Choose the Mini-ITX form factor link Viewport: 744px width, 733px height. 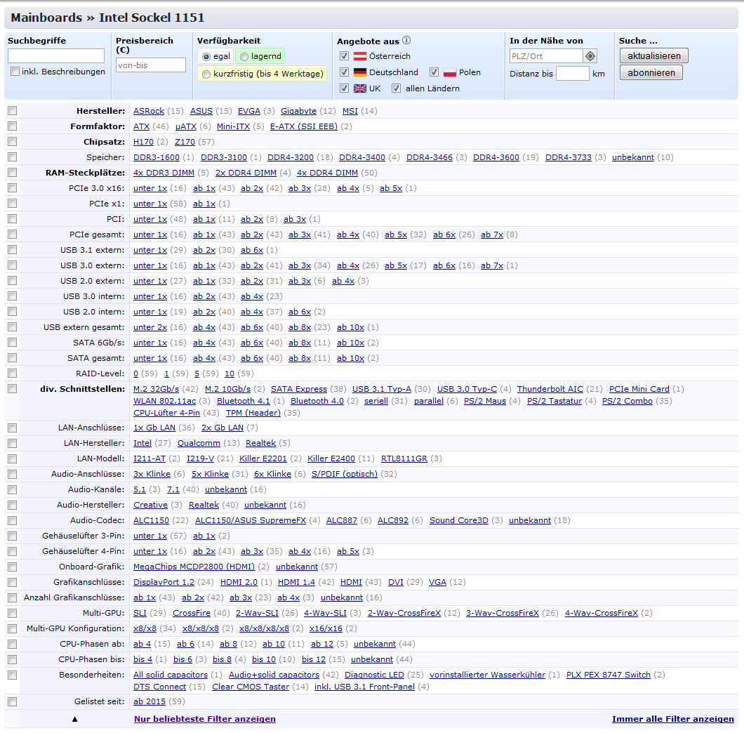point(233,126)
